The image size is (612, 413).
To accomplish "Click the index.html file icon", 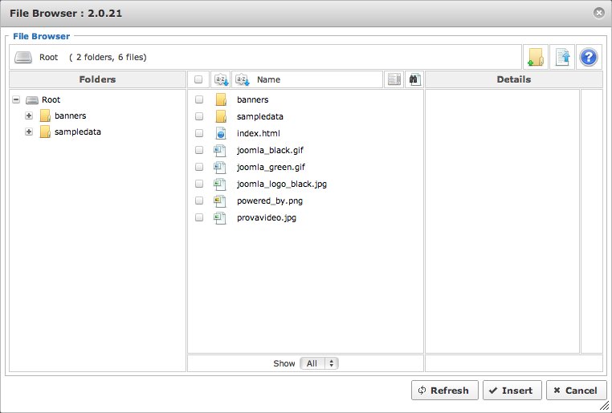I will tap(221, 133).
